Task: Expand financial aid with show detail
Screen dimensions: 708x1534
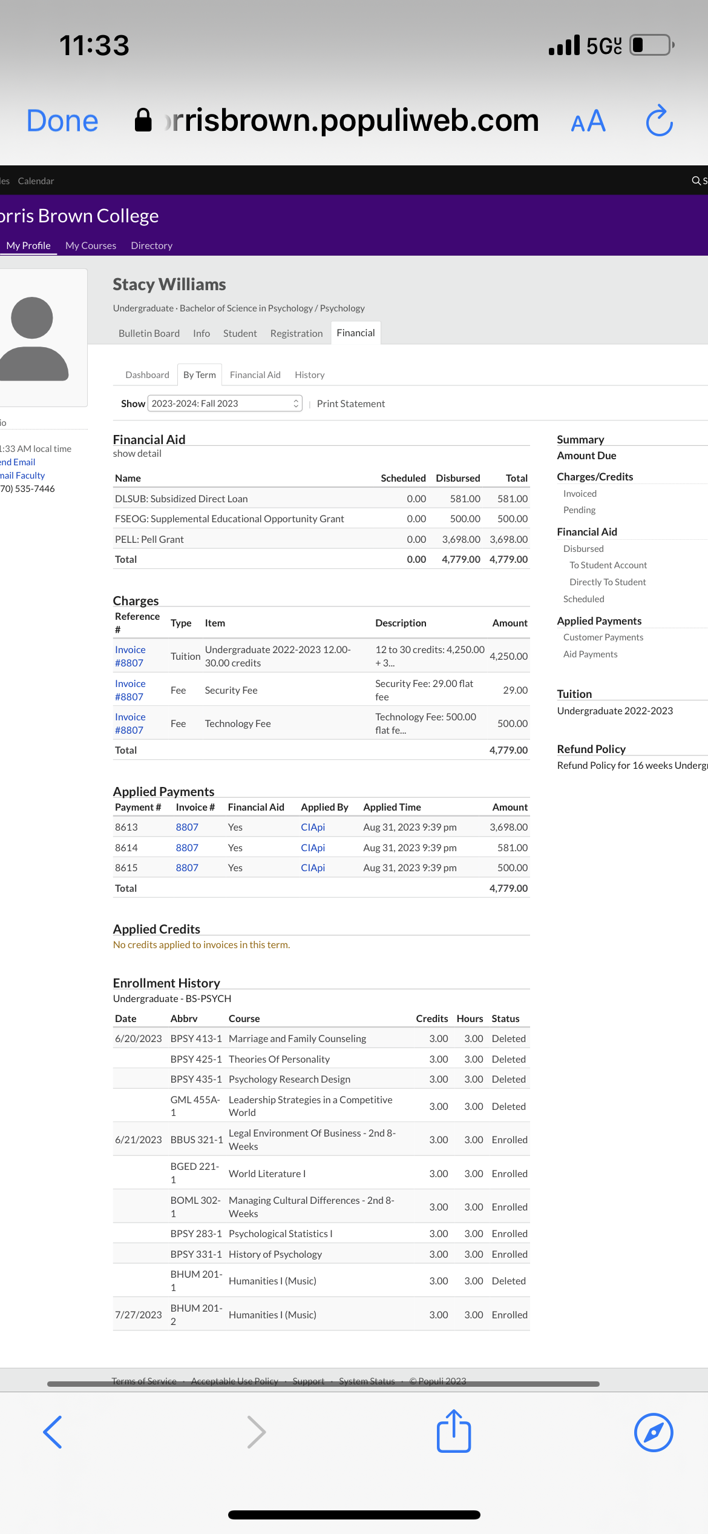Action: (x=137, y=453)
